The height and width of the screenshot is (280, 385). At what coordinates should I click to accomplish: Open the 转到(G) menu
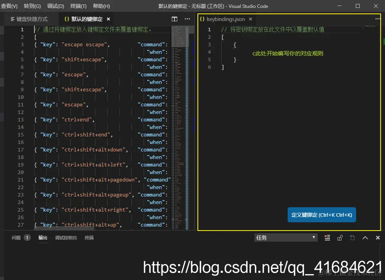click(32, 6)
